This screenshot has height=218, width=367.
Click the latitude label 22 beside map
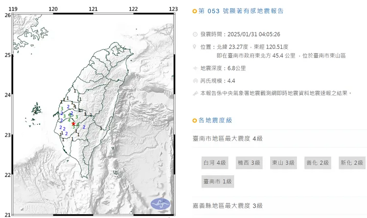7,175
